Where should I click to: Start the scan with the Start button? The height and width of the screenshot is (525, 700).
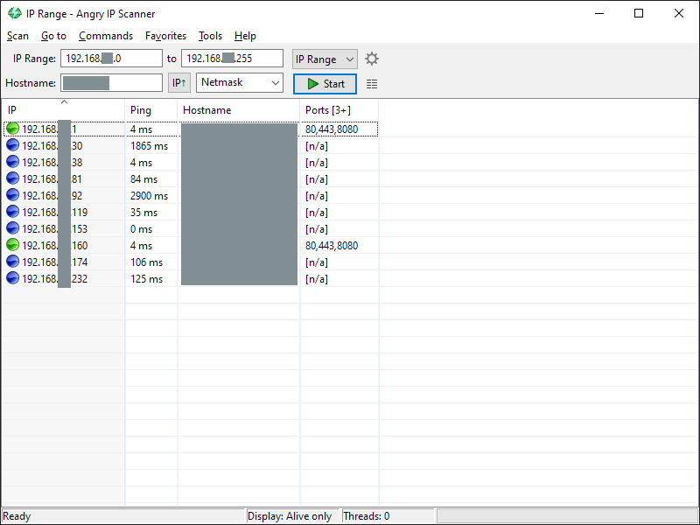click(325, 84)
